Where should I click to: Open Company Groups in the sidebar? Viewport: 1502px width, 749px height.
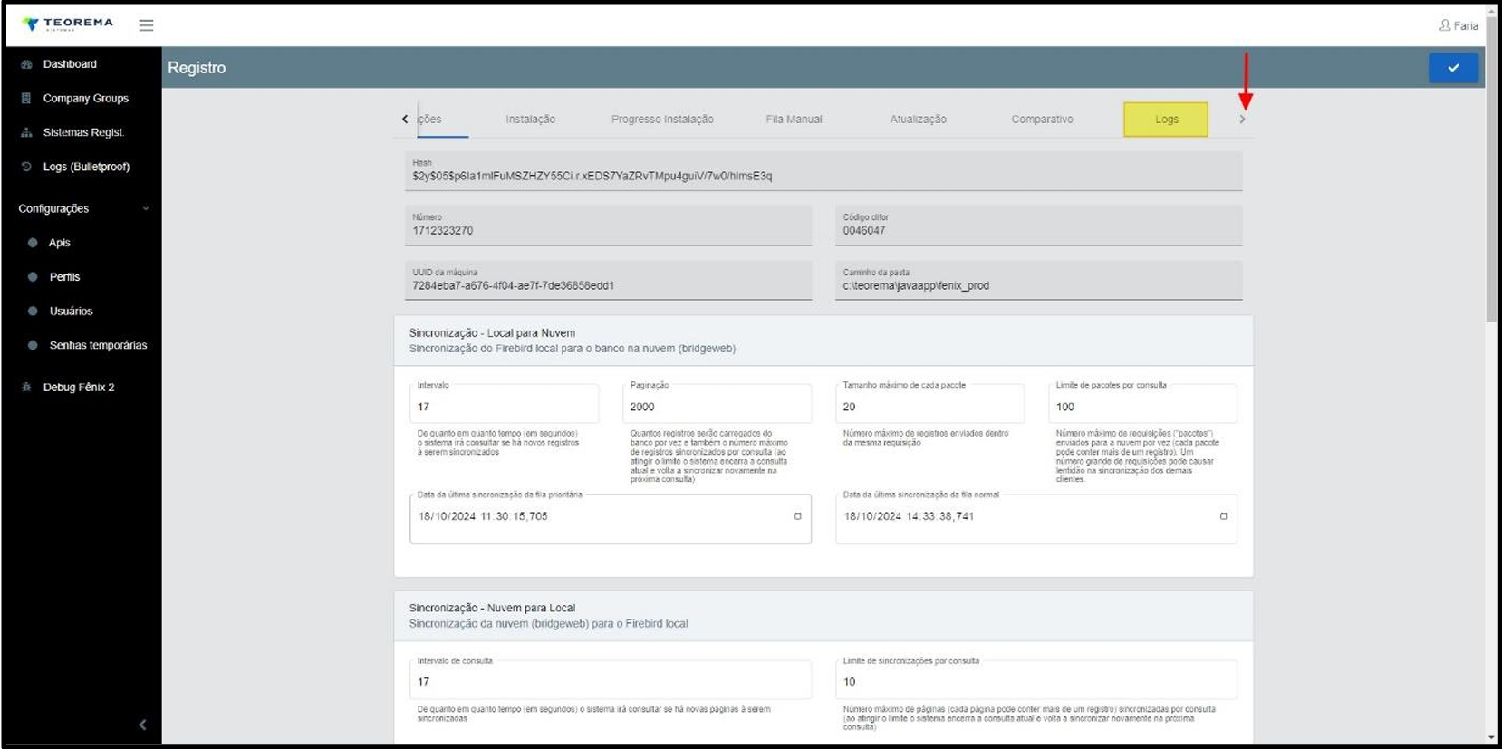tap(86, 98)
